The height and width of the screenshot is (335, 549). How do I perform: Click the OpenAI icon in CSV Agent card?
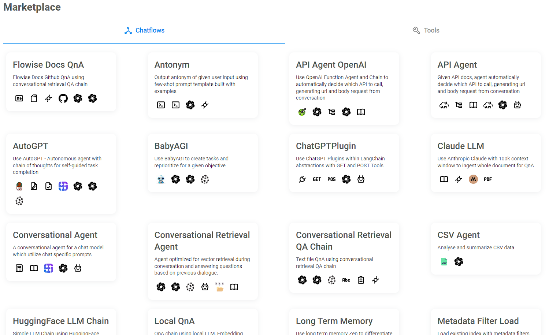coord(459,262)
